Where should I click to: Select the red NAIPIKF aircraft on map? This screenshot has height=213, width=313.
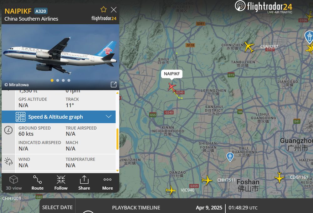click(172, 87)
